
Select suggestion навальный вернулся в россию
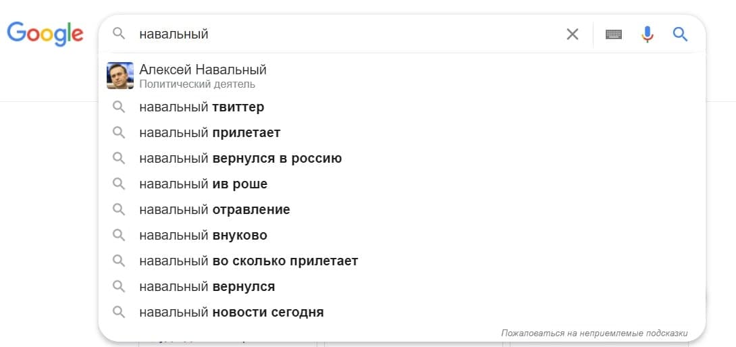coord(402,158)
